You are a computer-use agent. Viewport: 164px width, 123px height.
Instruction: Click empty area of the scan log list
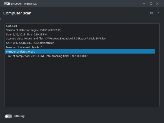coord(82,82)
